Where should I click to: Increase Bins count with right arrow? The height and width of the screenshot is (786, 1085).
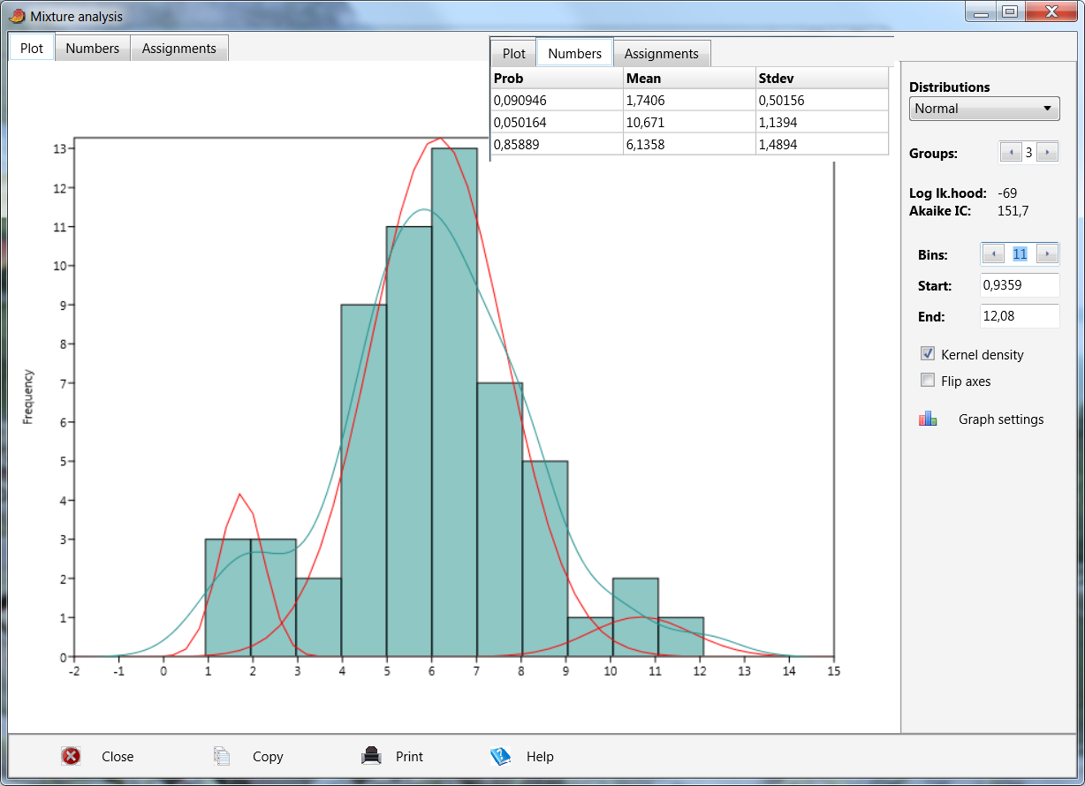pyautogui.click(x=1047, y=254)
